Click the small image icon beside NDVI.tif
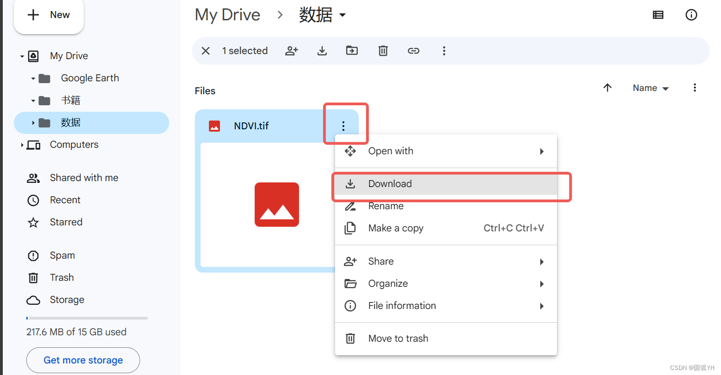The image size is (721, 375). pyautogui.click(x=214, y=126)
